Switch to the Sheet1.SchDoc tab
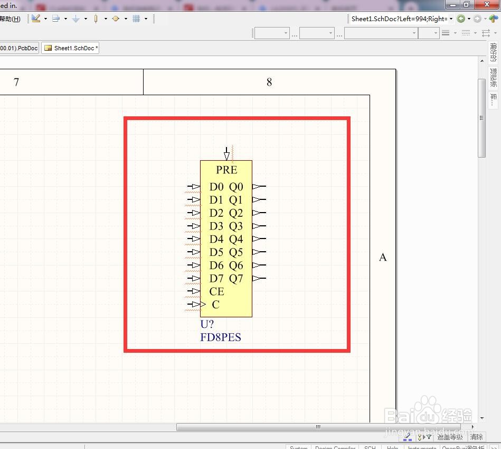This screenshot has height=449, width=501. [70, 48]
